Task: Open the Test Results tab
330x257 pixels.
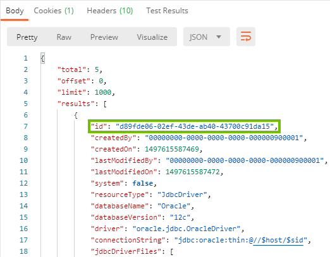Action: 167,11
